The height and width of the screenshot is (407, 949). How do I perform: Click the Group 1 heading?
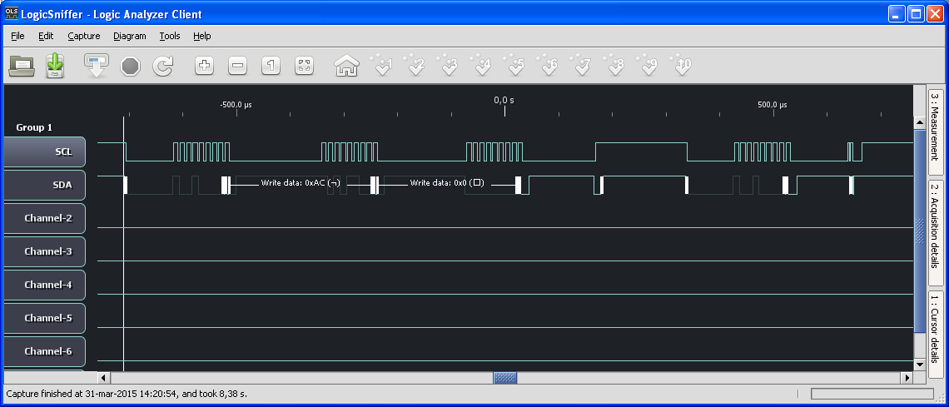[34, 127]
